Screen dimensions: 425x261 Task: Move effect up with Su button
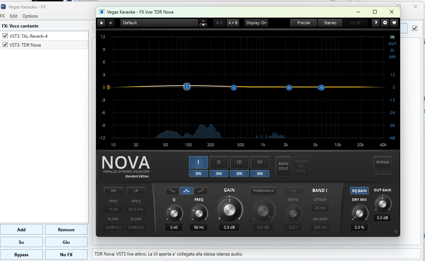point(21,242)
